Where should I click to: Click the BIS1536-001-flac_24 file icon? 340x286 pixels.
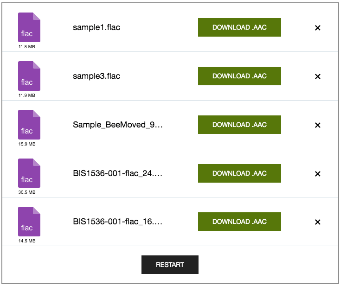coord(29,173)
